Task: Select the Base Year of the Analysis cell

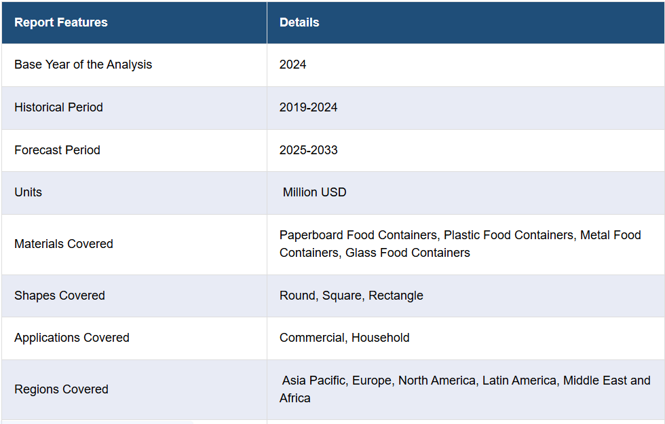Action: pos(83,65)
